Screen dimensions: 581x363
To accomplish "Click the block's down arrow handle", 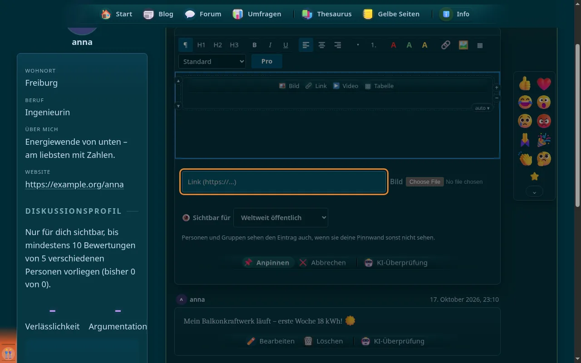I will [178, 106].
